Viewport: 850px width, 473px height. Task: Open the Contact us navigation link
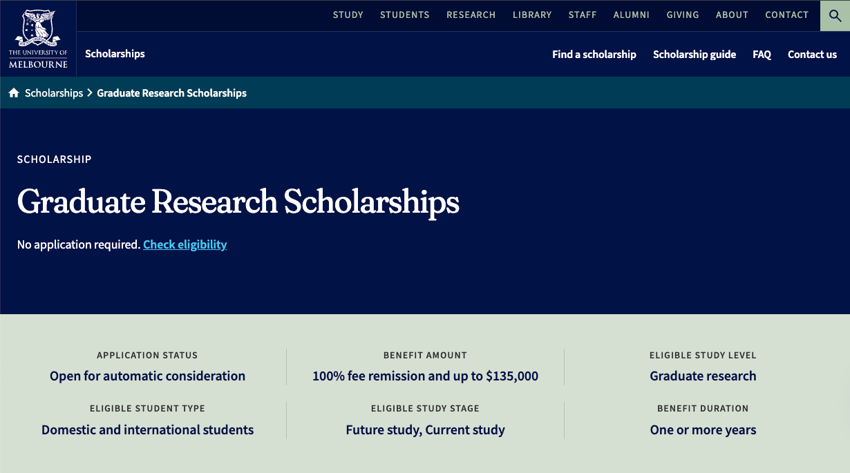coord(812,55)
